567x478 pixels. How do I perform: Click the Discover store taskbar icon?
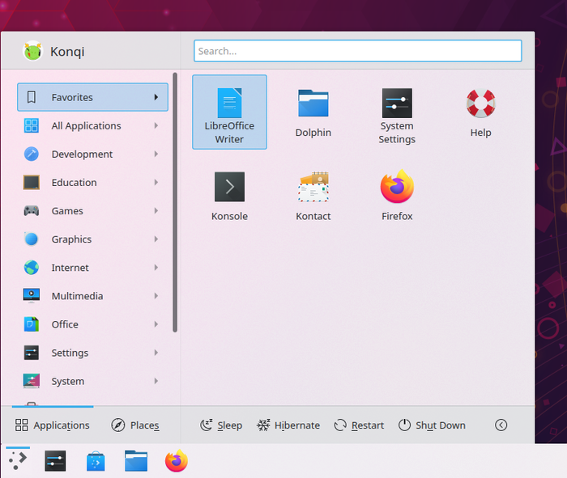pos(96,461)
